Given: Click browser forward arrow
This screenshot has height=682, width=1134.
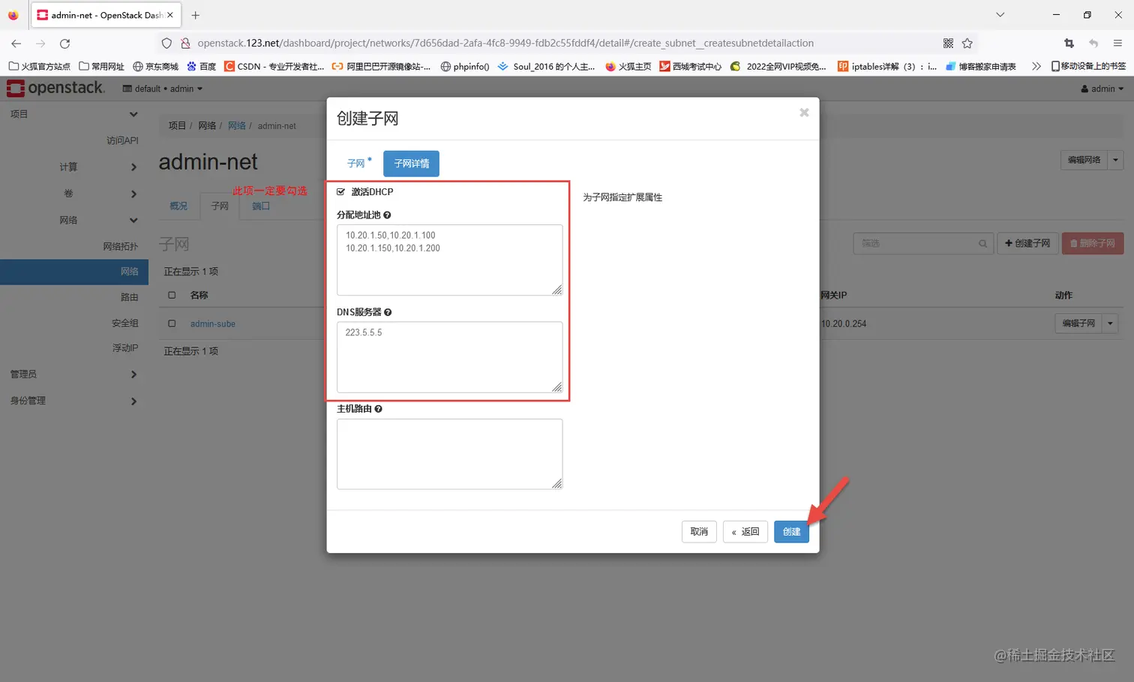Looking at the screenshot, I should pos(40,44).
